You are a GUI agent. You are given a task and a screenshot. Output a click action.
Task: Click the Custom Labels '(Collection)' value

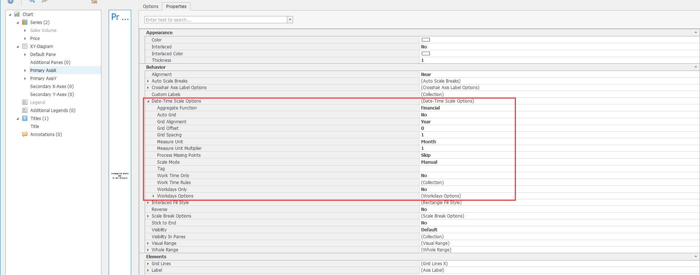coord(432,95)
